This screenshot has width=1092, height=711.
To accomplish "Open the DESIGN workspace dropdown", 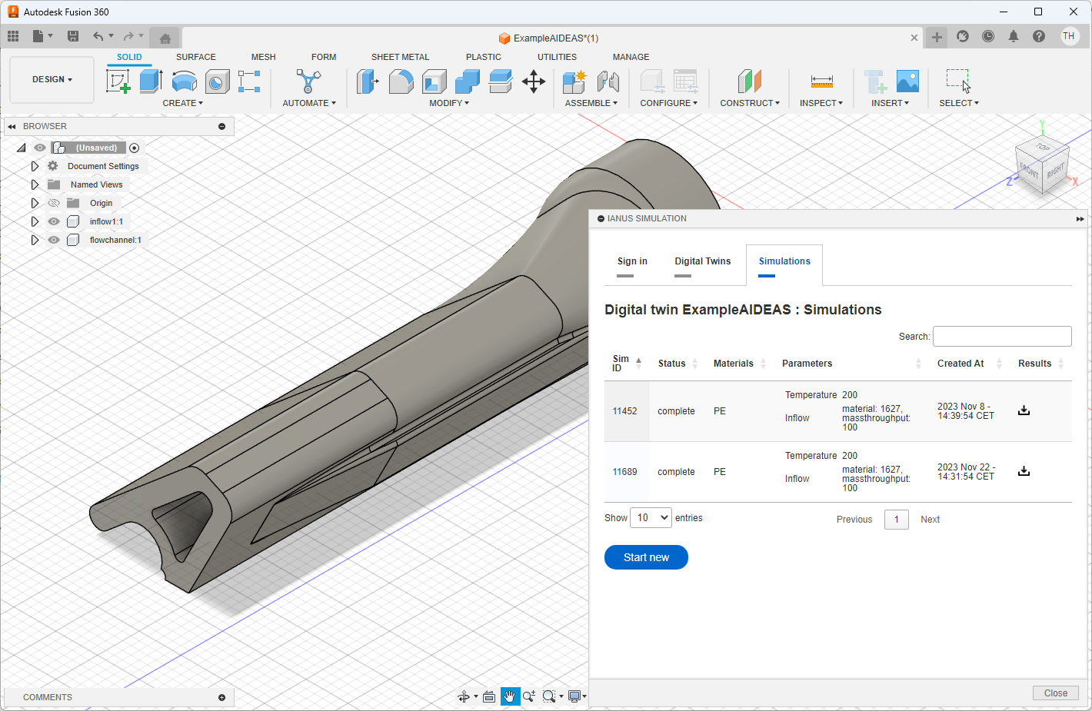I will 52,79.
